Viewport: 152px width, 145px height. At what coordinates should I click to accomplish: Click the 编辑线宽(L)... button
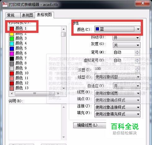90,125
